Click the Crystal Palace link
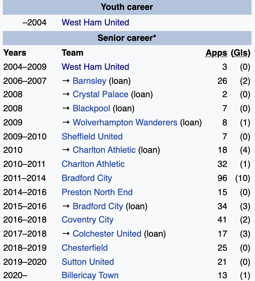This screenshot has width=255, height=281. tap(100, 95)
